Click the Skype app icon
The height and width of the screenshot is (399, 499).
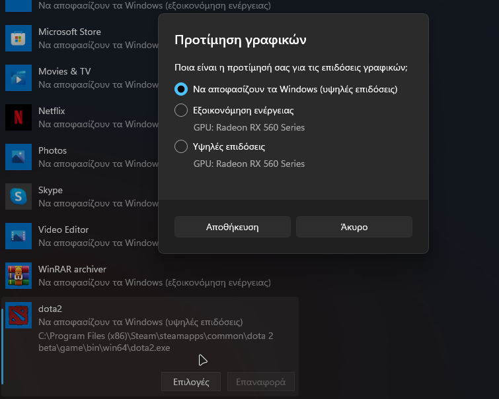point(19,197)
